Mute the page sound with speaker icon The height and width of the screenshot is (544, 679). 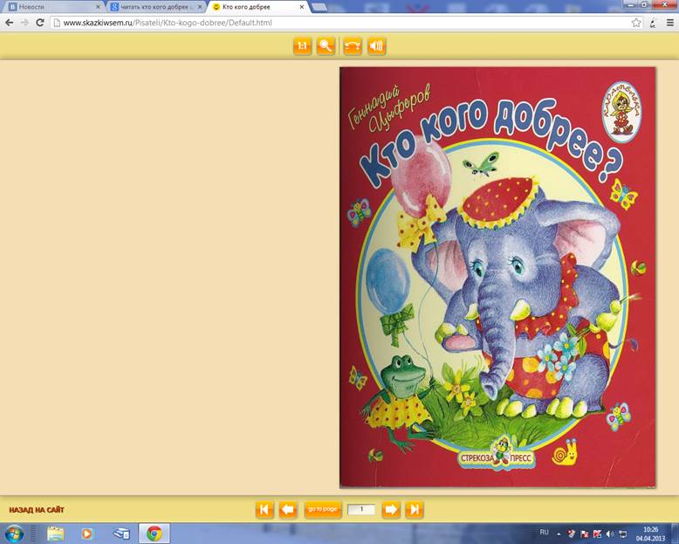point(377,46)
